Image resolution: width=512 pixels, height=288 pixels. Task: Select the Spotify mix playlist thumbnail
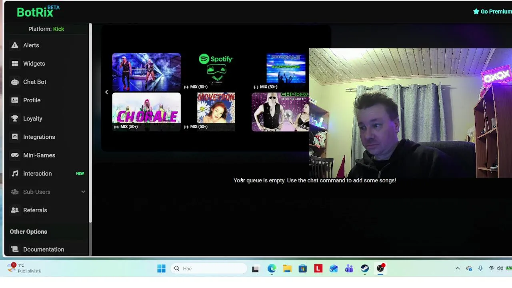[x=216, y=72]
